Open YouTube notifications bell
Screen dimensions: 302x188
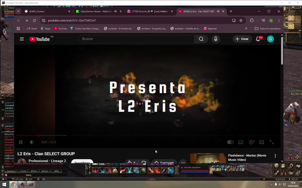coord(258,39)
